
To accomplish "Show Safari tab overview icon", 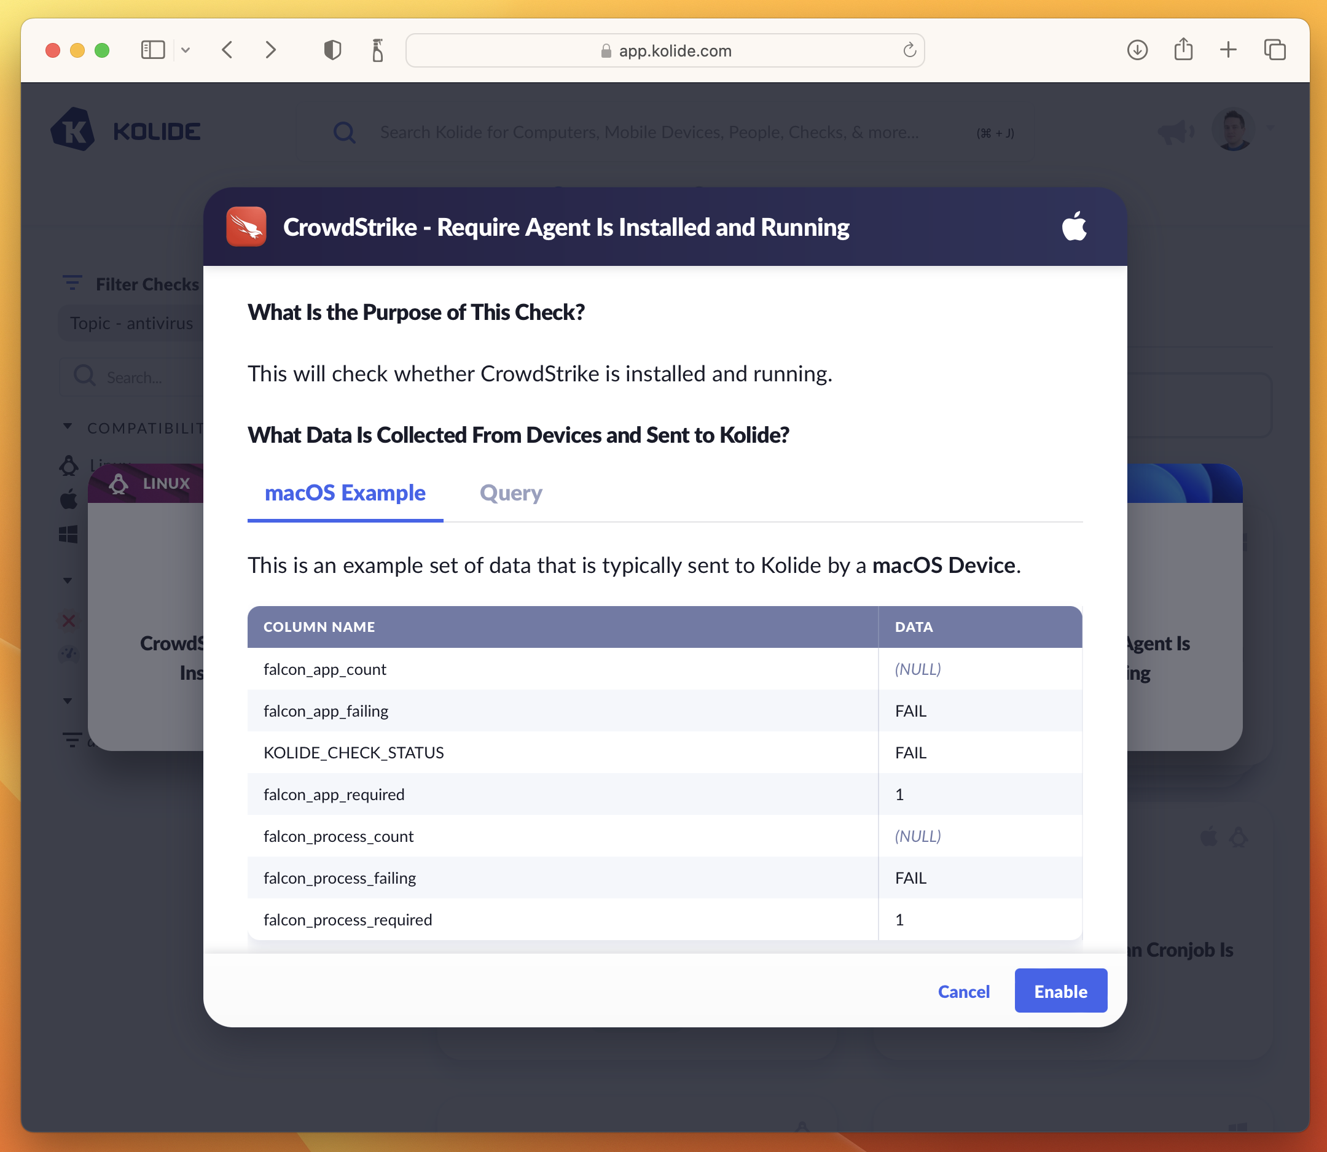I will [1274, 50].
